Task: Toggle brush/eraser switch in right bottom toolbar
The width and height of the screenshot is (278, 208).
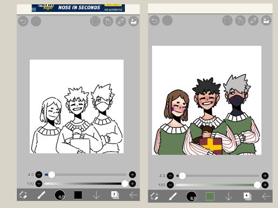Action: [x=154, y=196]
